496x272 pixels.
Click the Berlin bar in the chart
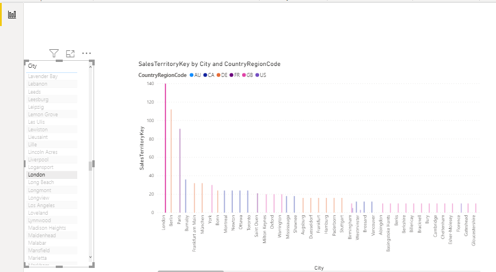click(171, 161)
